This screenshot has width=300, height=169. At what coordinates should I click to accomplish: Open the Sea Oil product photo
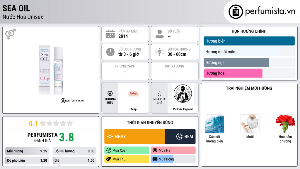click(51, 69)
